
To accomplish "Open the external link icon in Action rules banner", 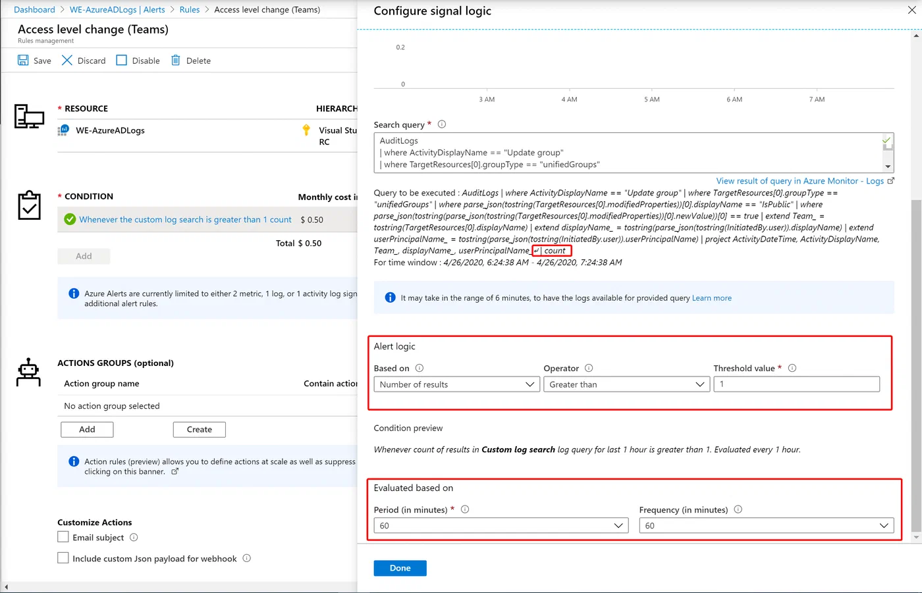I will coord(175,471).
